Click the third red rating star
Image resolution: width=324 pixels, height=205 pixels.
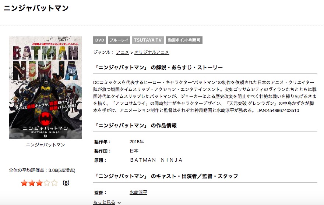click(x=39, y=183)
